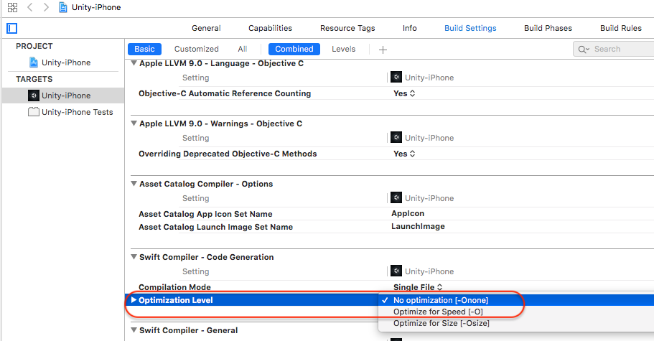Click the LaunchImage value
Screen dimensions: 654x341
pos(418,226)
